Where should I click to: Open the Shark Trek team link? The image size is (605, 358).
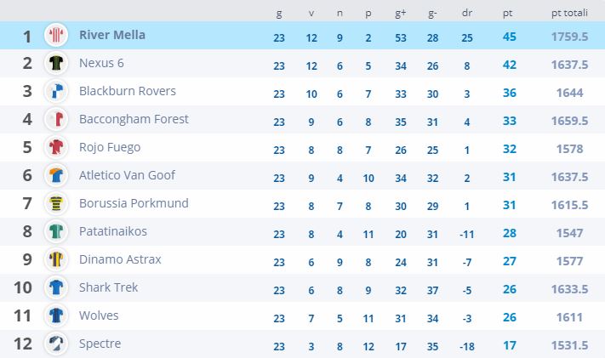[109, 287]
